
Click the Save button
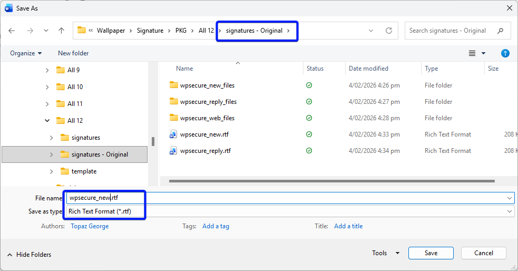[431, 253]
